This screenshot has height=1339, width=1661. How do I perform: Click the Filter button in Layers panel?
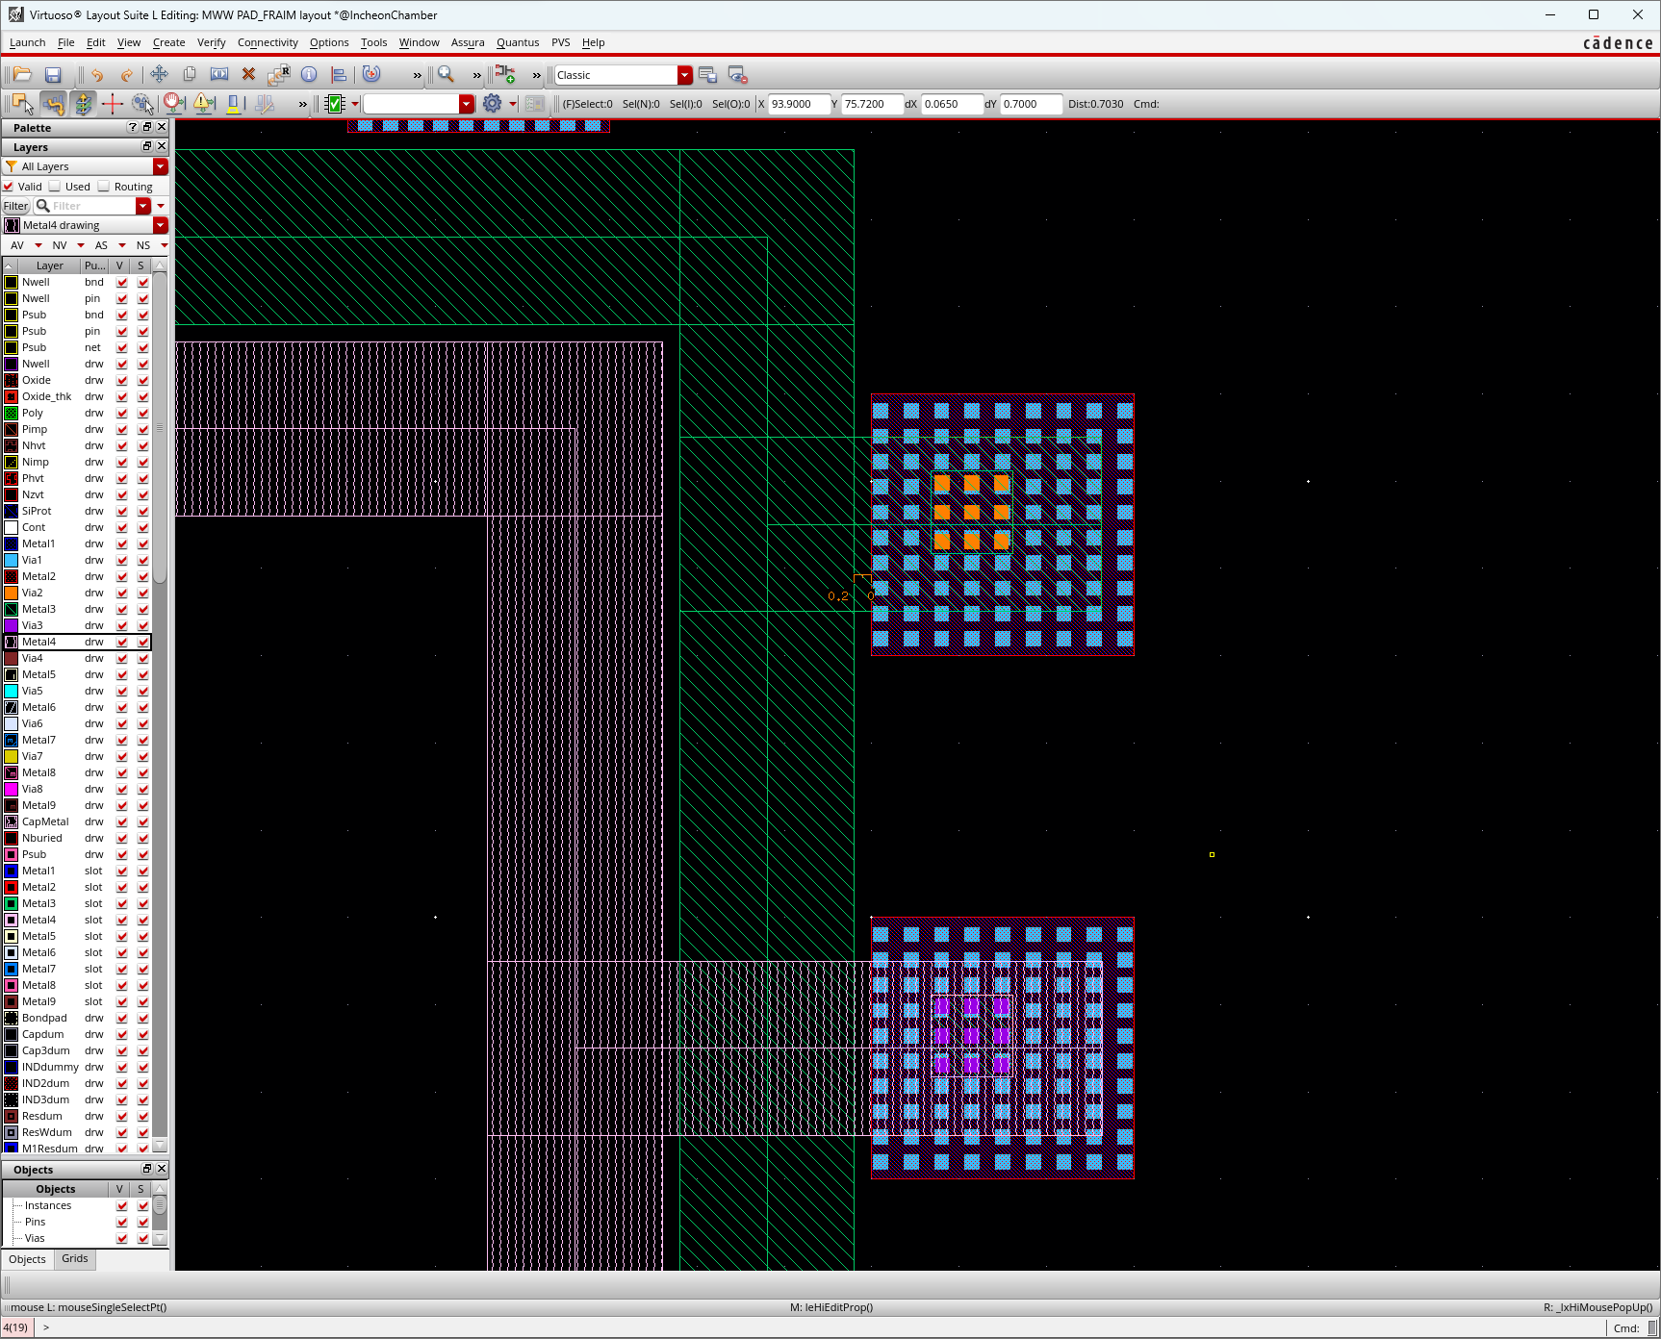(15, 206)
